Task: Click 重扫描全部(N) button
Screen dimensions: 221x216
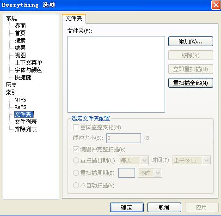Action: pos(190,83)
